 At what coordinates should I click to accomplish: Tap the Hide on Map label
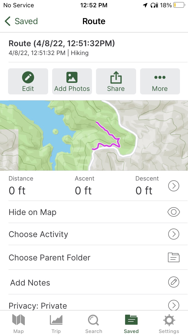(x=33, y=212)
